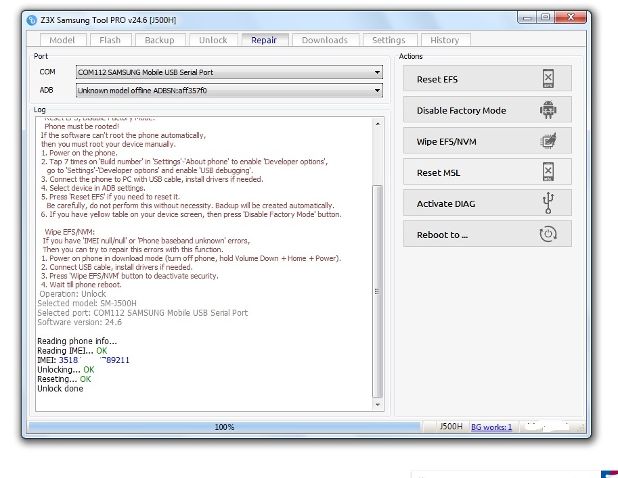The width and height of the screenshot is (618, 478).
Task: Open the Model tab
Action: point(62,40)
